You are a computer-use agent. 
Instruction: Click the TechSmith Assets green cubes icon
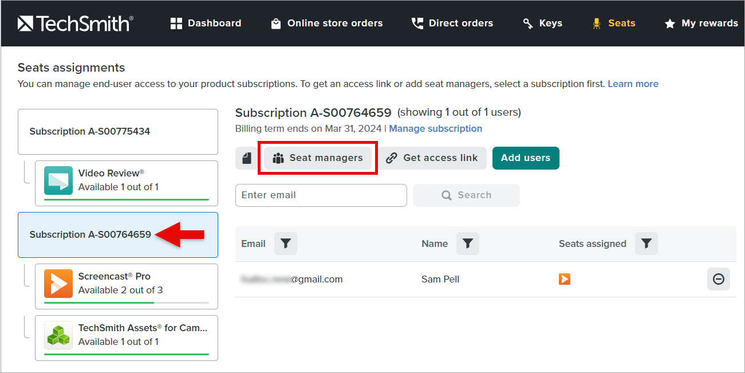tap(58, 335)
